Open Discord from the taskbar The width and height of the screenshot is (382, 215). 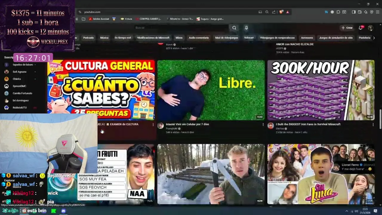pyautogui.click(x=63, y=211)
